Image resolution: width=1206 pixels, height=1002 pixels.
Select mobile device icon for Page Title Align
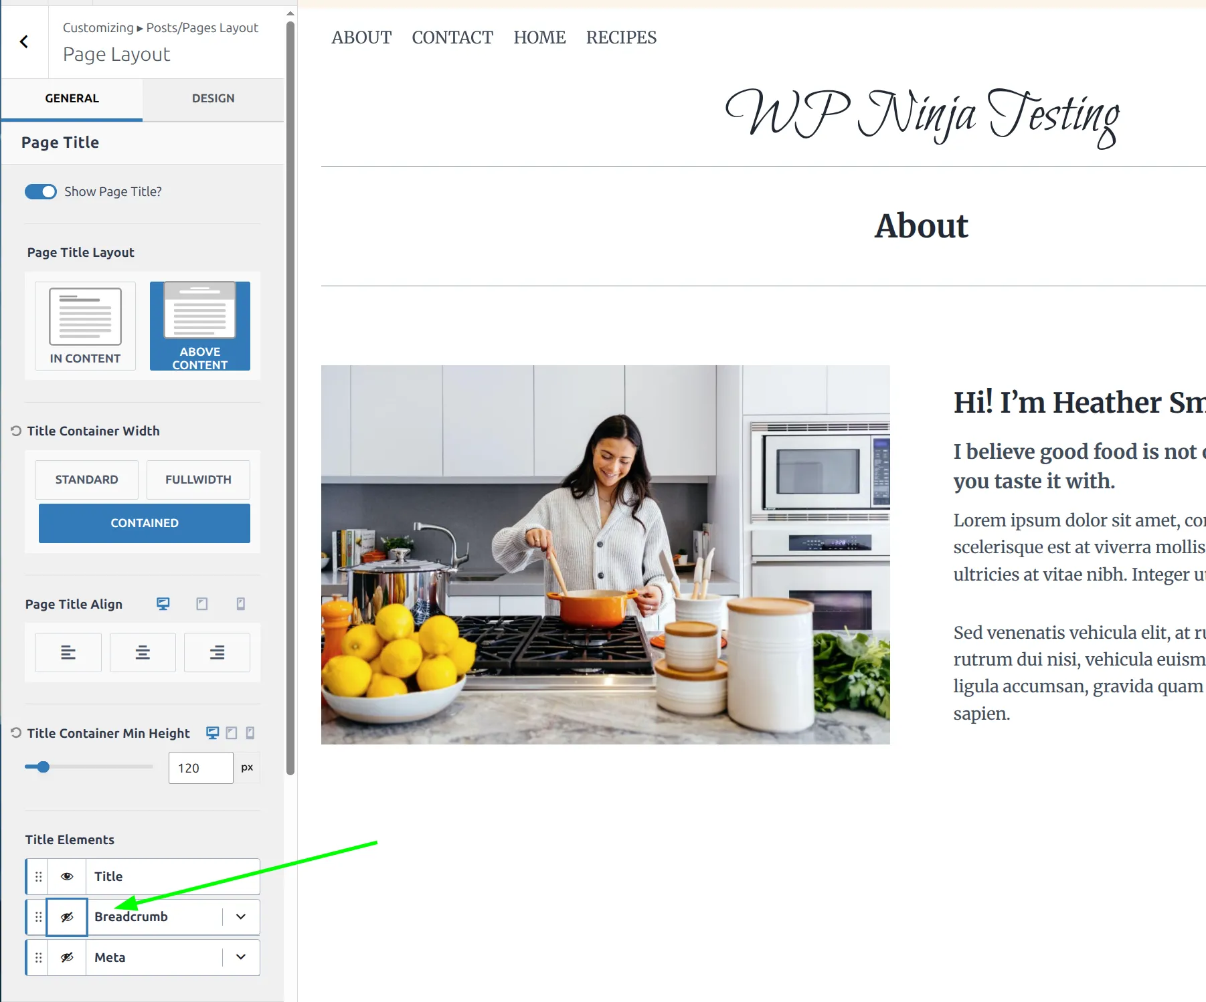241,604
